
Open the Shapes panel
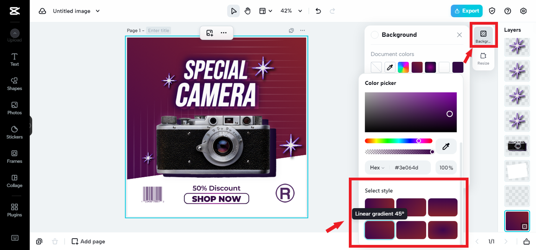[x=15, y=84]
